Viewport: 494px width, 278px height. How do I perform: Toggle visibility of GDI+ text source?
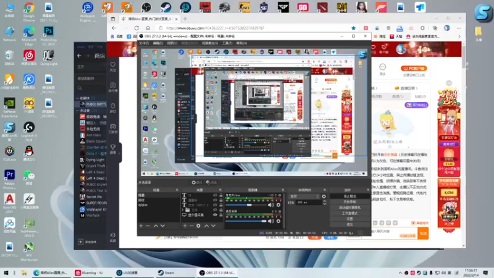point(215,205)
